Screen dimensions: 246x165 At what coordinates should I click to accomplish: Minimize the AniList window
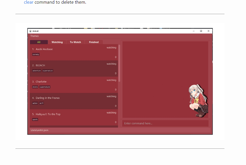(193, 31)
